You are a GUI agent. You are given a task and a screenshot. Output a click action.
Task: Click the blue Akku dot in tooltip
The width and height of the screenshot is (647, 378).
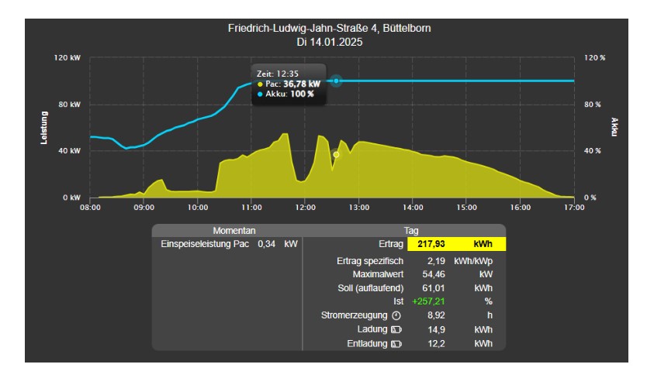259,94
